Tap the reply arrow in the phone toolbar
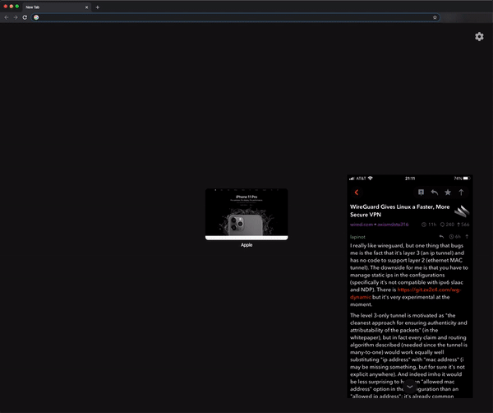Viewport: 493px width, 413px height. click(x=434, y=192)
